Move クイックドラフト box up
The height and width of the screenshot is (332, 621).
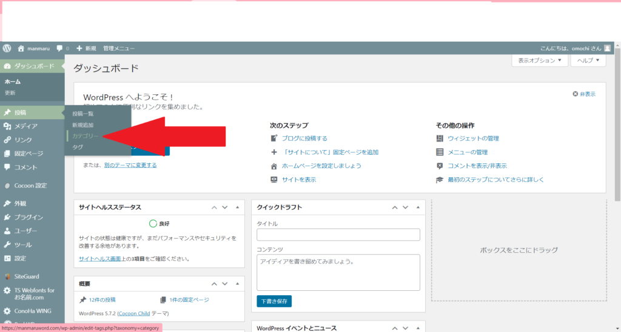point(394,207)
